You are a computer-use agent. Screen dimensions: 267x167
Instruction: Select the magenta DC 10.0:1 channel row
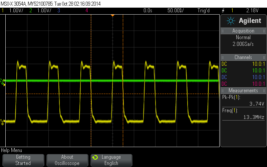(x=243, y=84)
